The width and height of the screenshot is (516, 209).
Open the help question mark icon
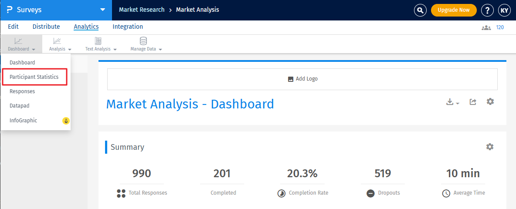tap(487, 10)
